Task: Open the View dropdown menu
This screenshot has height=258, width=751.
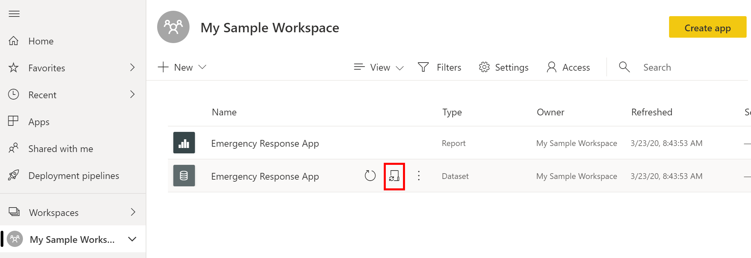Action: tap(379, 67)
